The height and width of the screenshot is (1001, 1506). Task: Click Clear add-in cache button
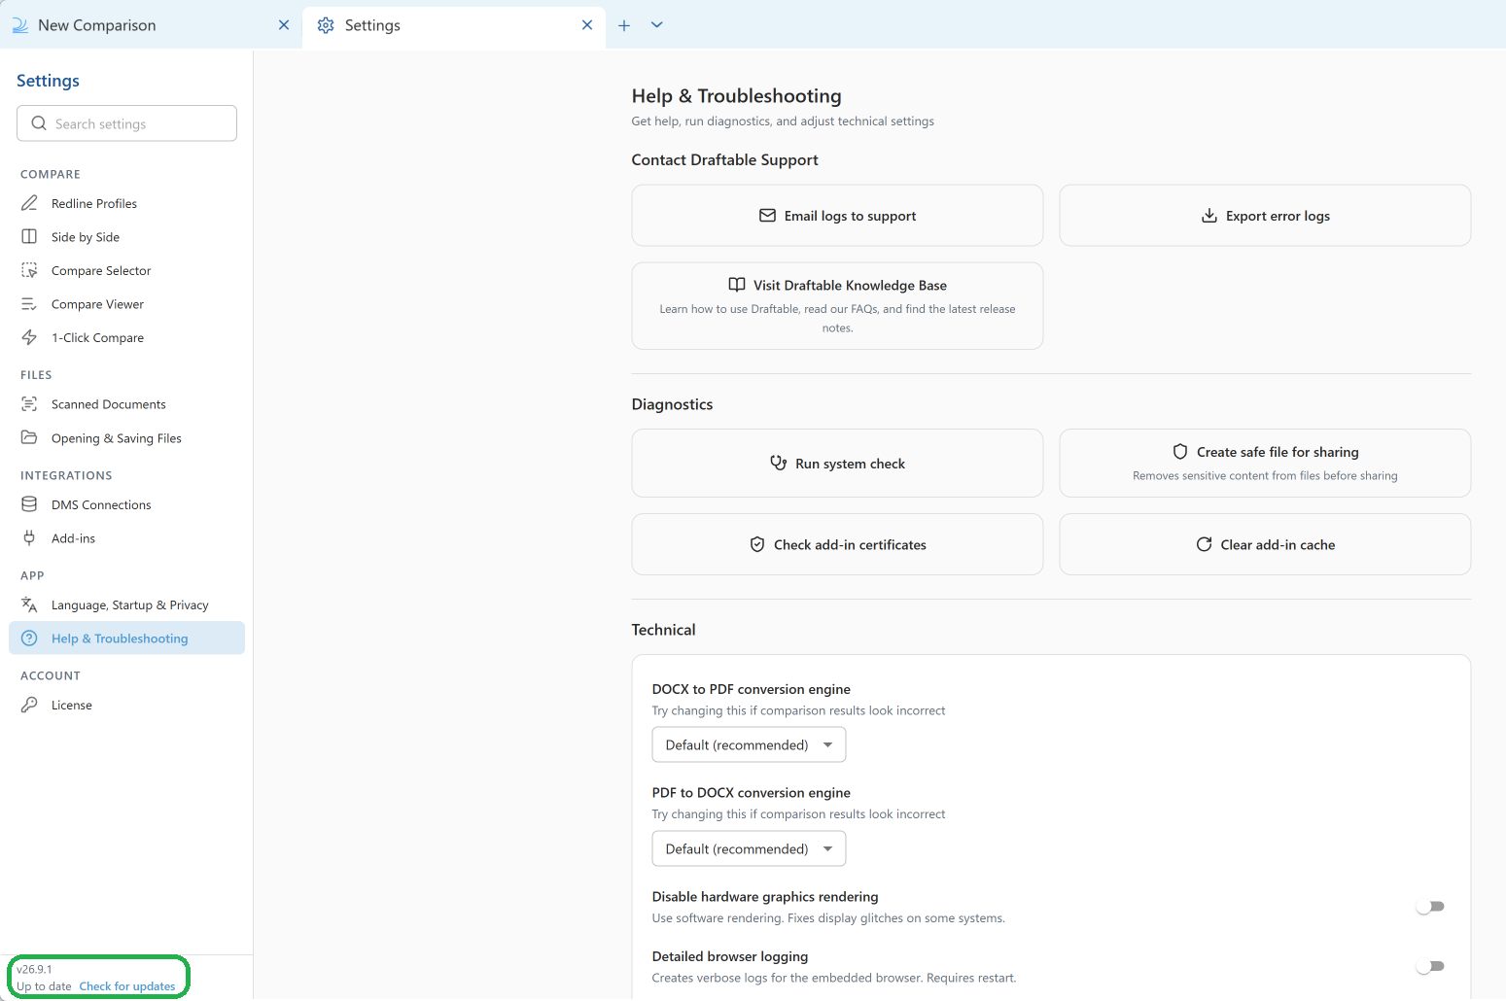pyautogui.click(x=1265, y=544)
